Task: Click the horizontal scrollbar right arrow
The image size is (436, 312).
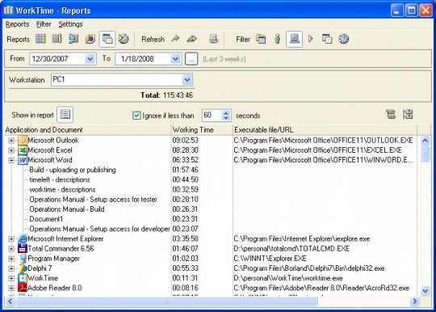Action: tap(414, 301)
